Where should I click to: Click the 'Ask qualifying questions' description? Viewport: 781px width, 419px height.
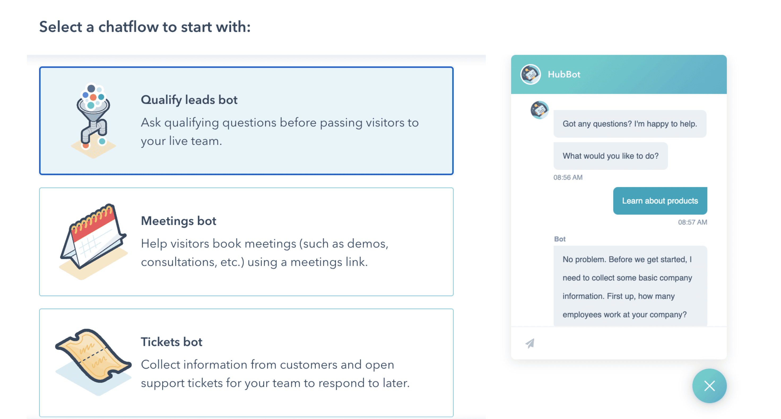click(x=280, y=132)
